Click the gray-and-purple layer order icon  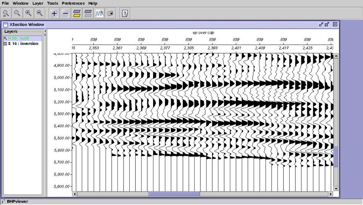point(88,13)
